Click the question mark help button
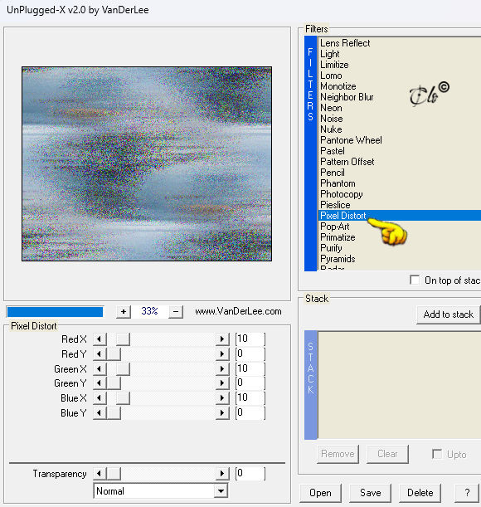The width and height of the screenshot is (481, 507). pos(468,493)
